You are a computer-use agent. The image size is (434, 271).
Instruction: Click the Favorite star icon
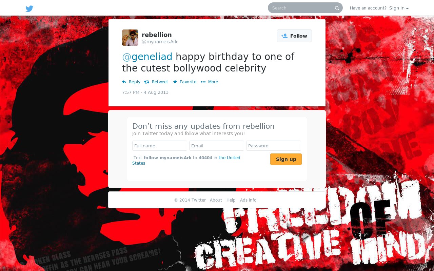pos(175,82)
